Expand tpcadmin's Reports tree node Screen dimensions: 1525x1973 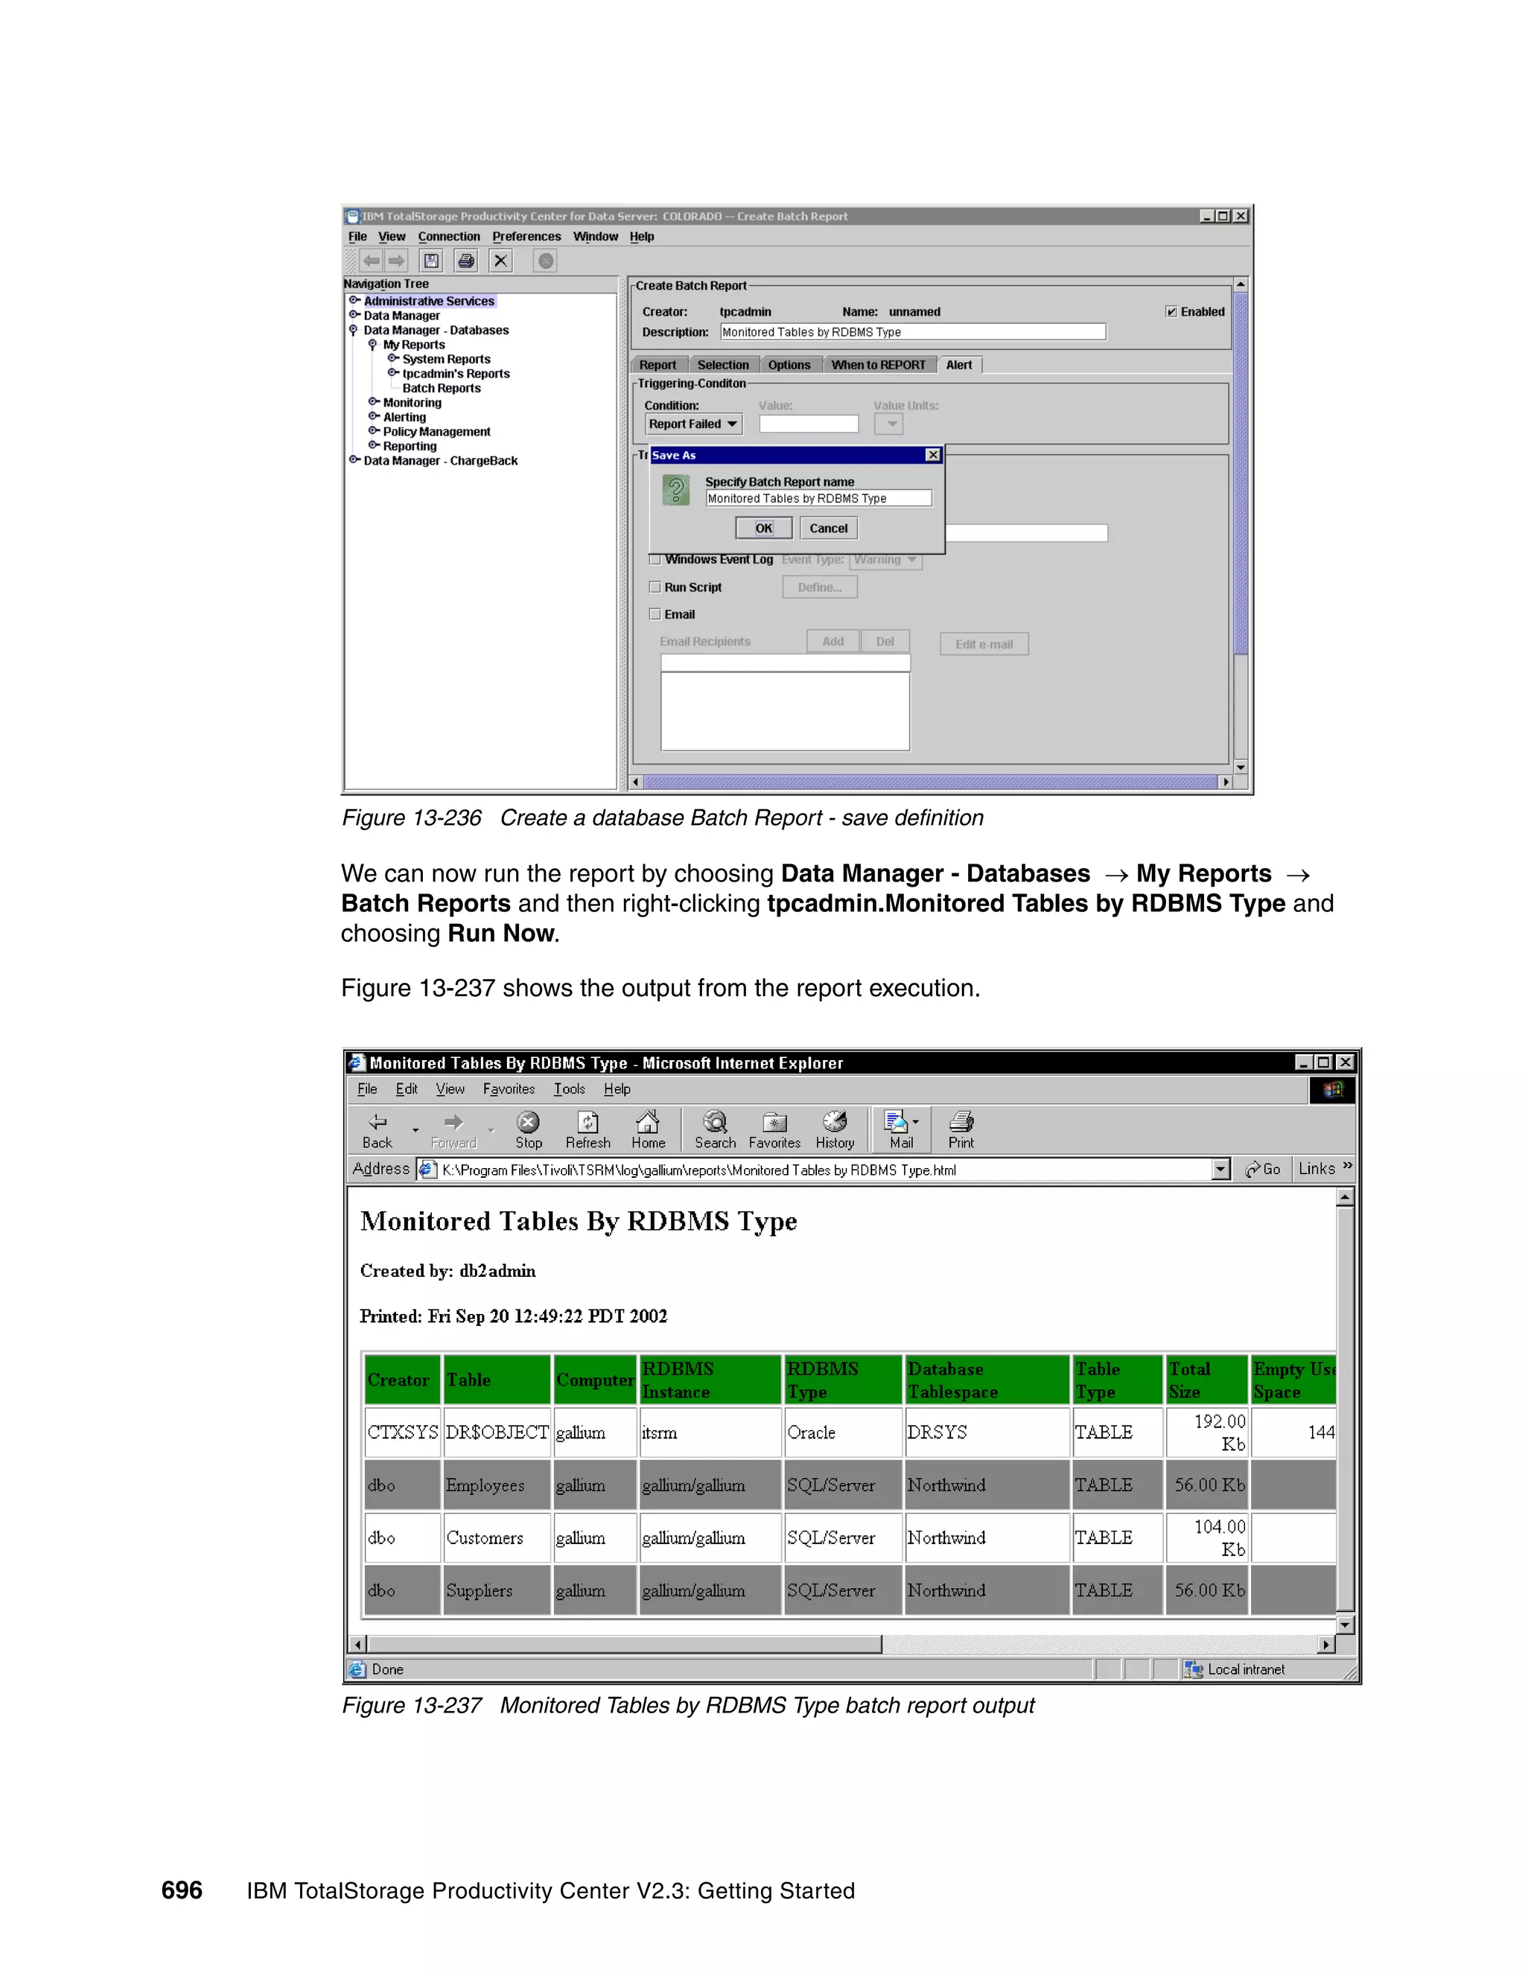[x=393, y=373]
